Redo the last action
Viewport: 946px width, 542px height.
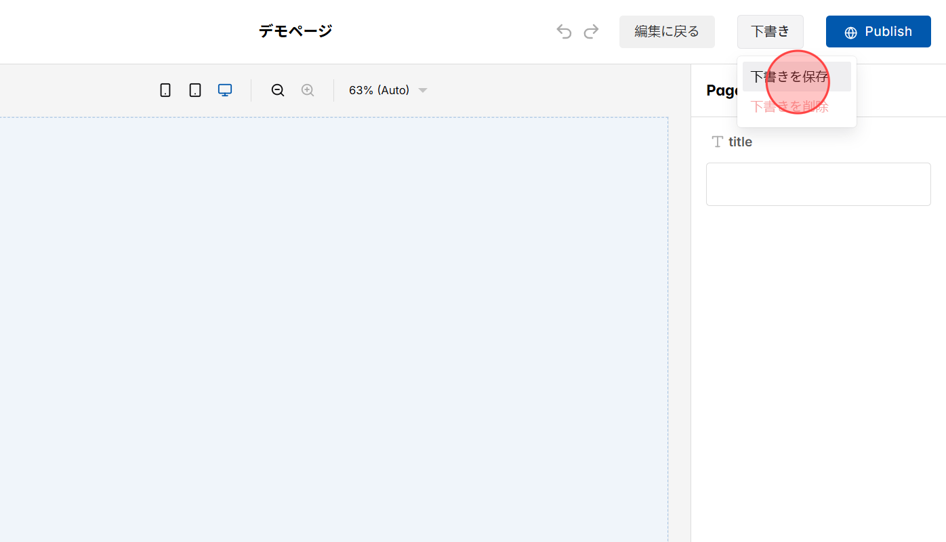point(591,31)
